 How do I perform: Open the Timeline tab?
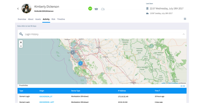61,19
